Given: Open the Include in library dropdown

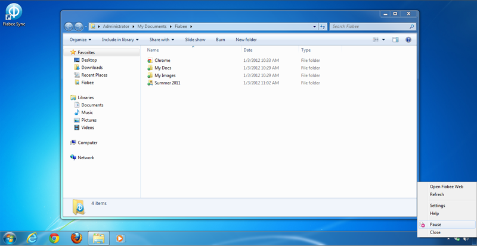Looking at the screenshot, I should click(120, 40).
